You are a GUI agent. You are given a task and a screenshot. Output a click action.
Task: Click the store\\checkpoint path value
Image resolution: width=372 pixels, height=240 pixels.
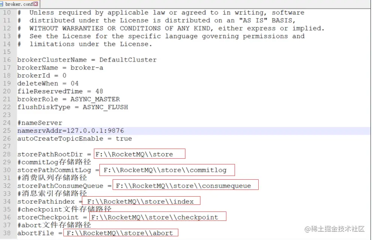tap(155, 217)
